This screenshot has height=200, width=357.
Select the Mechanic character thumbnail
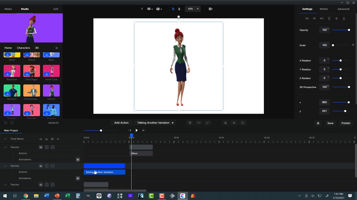pyautogui.click(x=12, y=91)
